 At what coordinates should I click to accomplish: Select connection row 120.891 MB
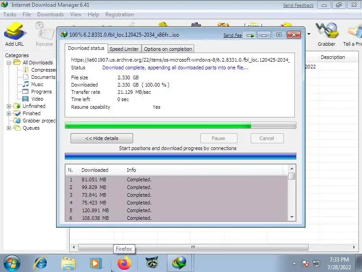coord(176,210)
